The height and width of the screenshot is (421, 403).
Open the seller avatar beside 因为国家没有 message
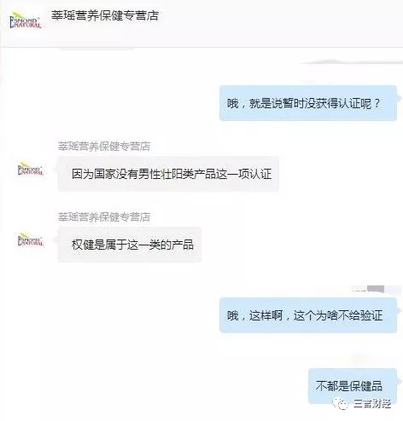point(31,169)
